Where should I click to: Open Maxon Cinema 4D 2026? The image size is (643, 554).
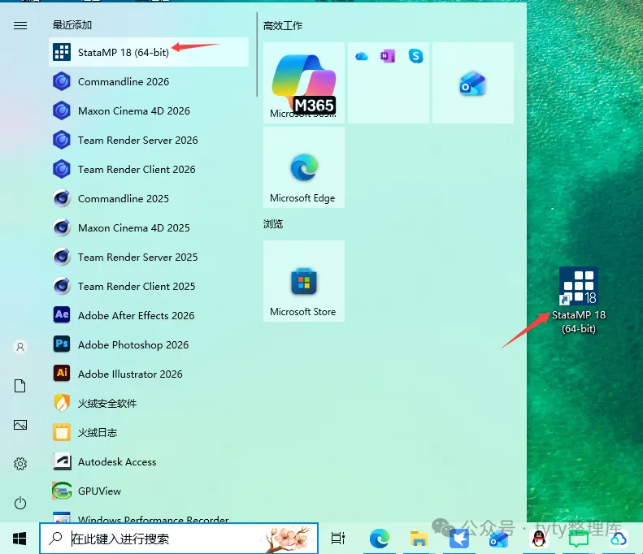point(149,110)
